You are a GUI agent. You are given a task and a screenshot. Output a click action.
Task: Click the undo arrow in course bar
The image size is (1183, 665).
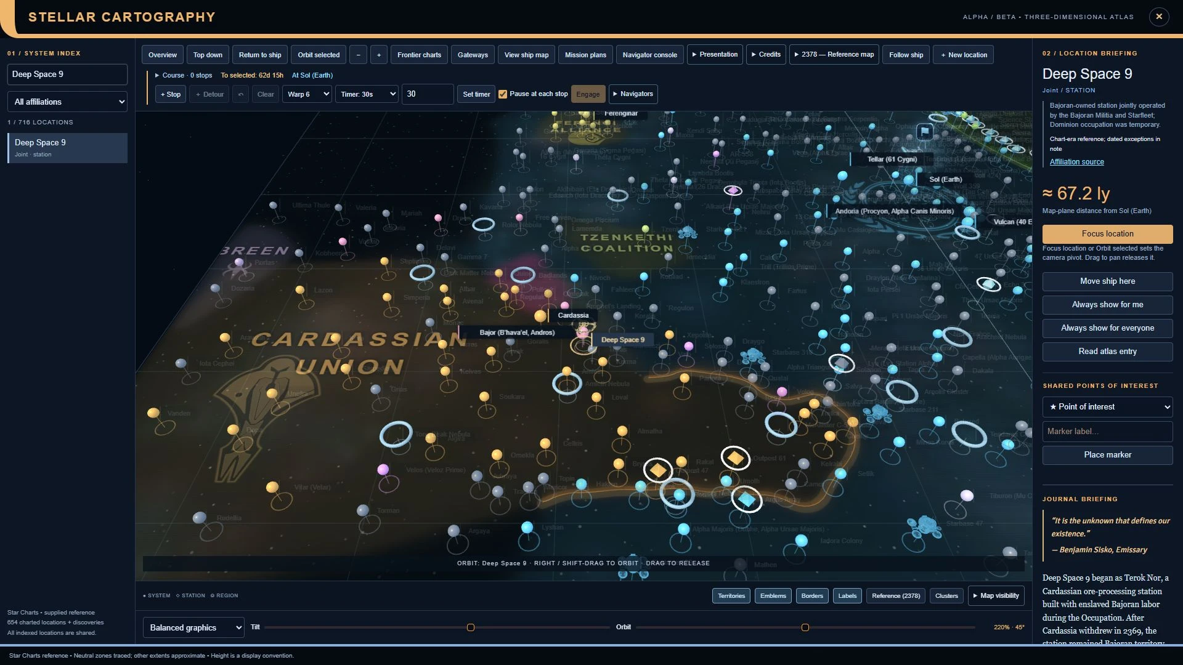pos(241,94)
